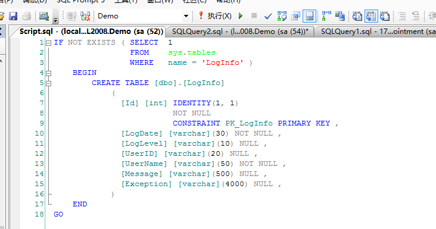Toggle Include Client Statistics icon

click(x=340, y=16)
